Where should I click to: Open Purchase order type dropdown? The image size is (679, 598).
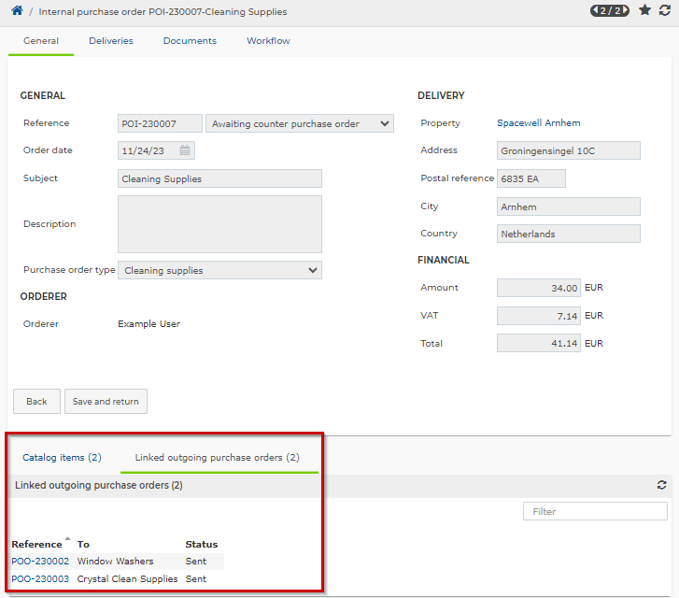point(220,270)
